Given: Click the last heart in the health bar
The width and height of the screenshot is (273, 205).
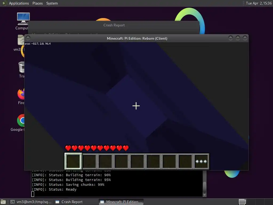Looking at the screenshot, I should pos(126,148).
